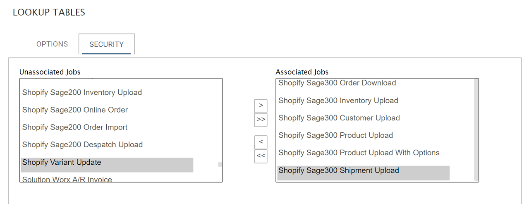Select the Security tab
Viewport: 529px width, 204px height.
(x=106, y=44)
